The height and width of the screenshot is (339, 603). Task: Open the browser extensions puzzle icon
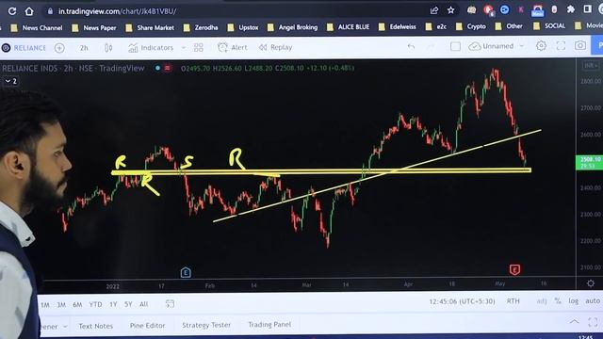[571, 9]
